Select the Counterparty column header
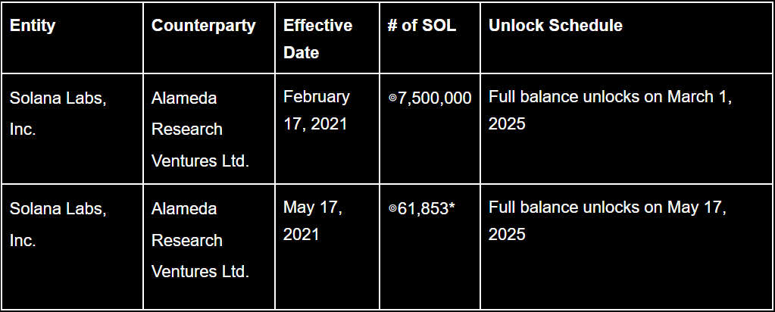Viewport: 775px width, 312px height. click(x=203, y=25)
